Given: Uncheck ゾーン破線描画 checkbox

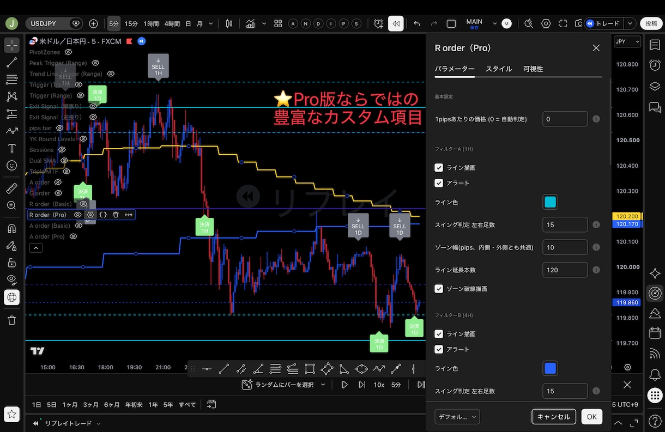Looking at the screenshot, I should pos(439,289).
